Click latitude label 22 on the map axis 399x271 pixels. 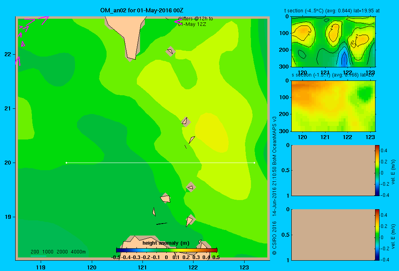point(8,54)
